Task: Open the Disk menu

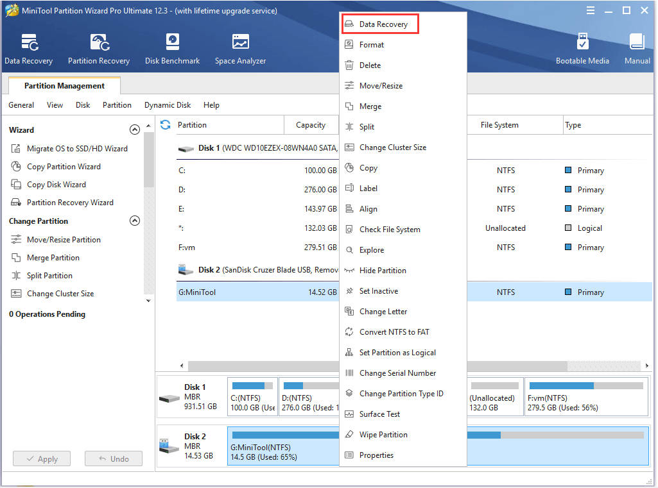Action: (x=83, y=105)
